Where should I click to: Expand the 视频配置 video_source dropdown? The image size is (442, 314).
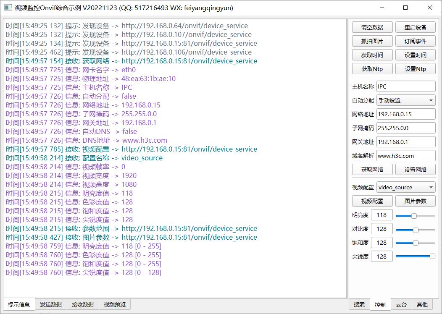click(x=405, y=187)
